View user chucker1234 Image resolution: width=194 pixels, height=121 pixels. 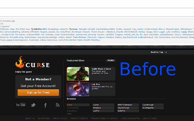[x=8, y=34]
